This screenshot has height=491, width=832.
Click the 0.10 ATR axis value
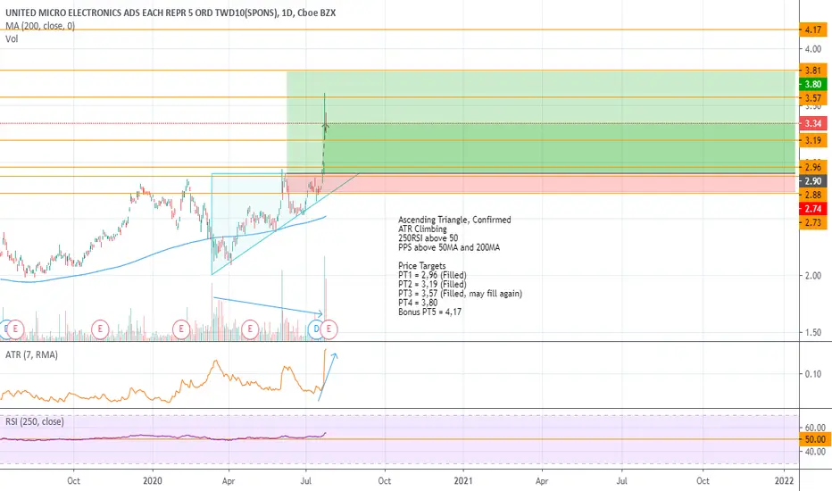tap(813, 374)
